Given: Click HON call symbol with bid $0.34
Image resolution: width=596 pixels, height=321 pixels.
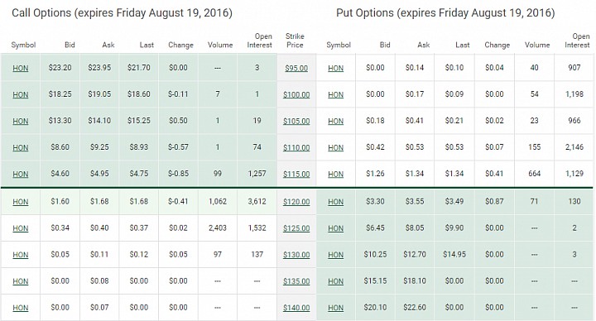Looking at the screenshot, I should (x=21, y=228).
